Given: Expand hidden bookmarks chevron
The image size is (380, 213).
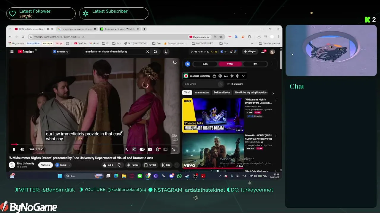Looking at the screenshot, I should point(252,43).
